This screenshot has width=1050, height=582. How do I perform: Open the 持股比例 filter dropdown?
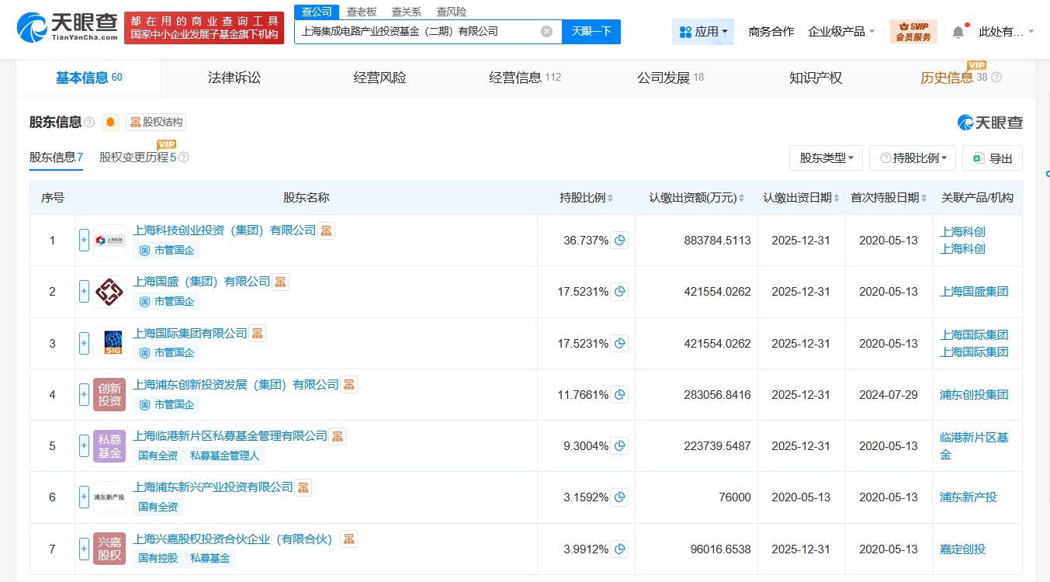(912, 158)
